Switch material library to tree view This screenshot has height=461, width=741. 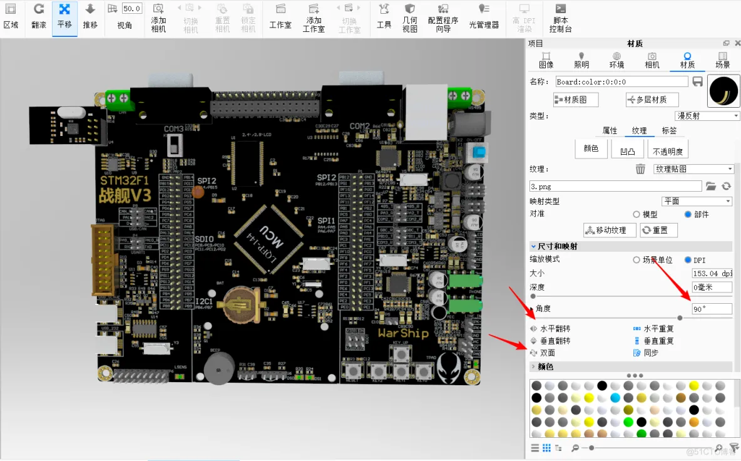[559, 448]
